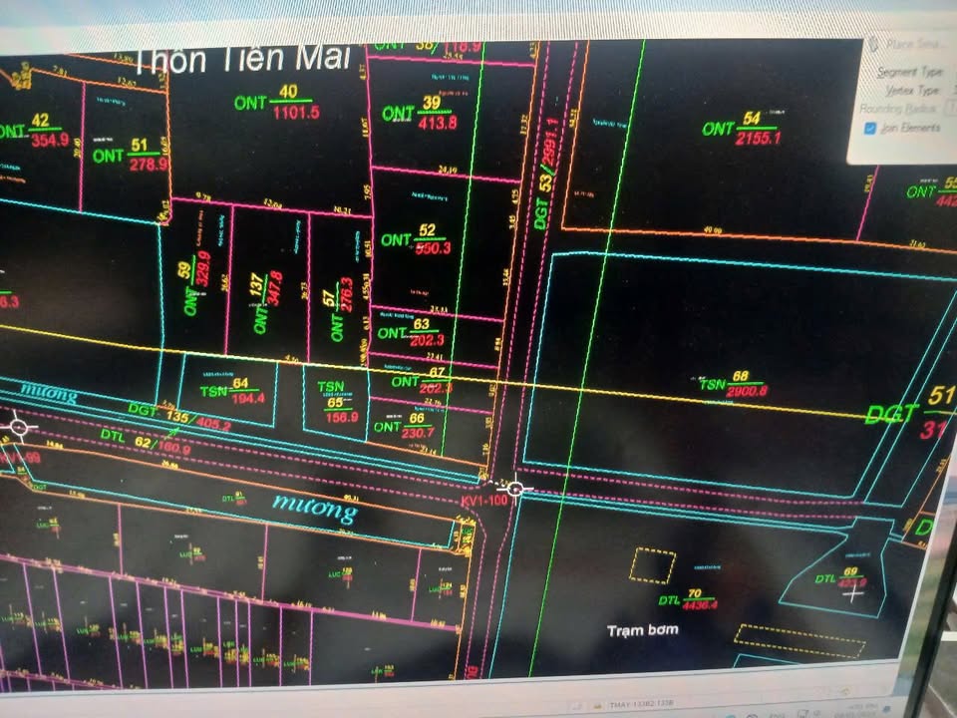Select the dashed rectangle right of Trạm bơm
957x718 pixels.
(799, 640)
